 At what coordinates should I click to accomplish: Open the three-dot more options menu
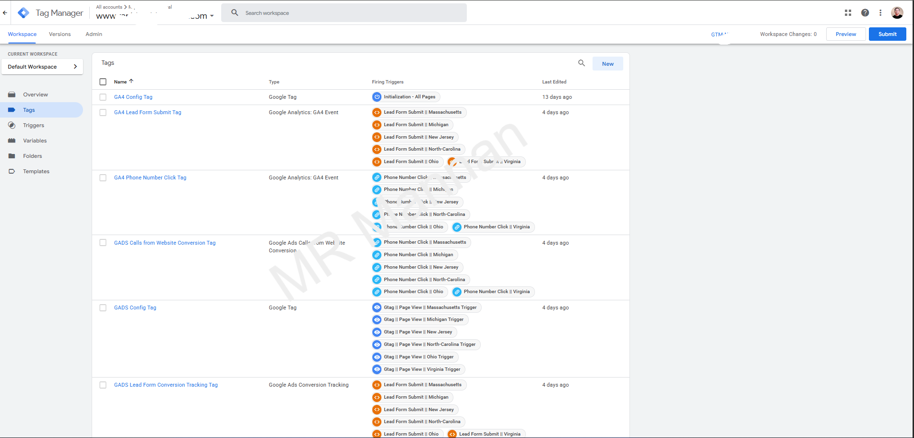coord(880,13)
